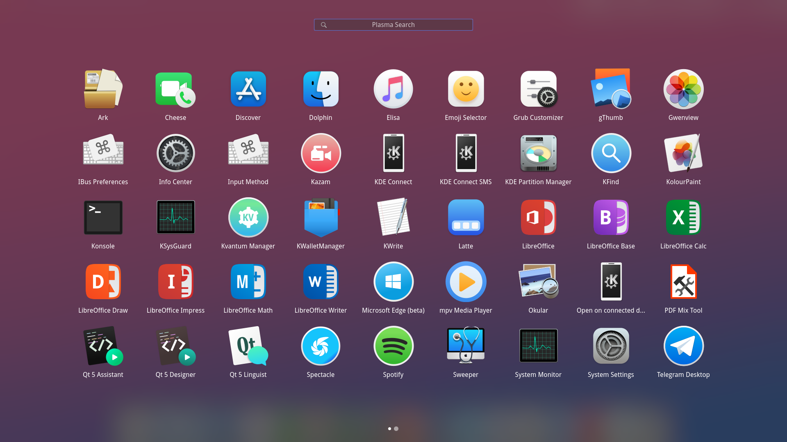Image resolution: width=787 pixels, height=442 pixels.
Task: Launch Spotify
Action: click(x=393, y=346)
